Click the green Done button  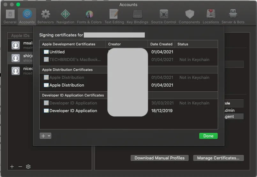click(x=208, y=136)
